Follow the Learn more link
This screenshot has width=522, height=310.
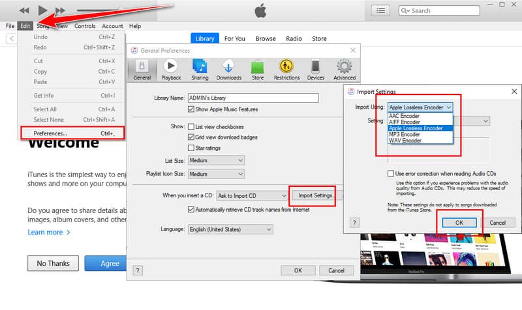[x=49, y=232]
